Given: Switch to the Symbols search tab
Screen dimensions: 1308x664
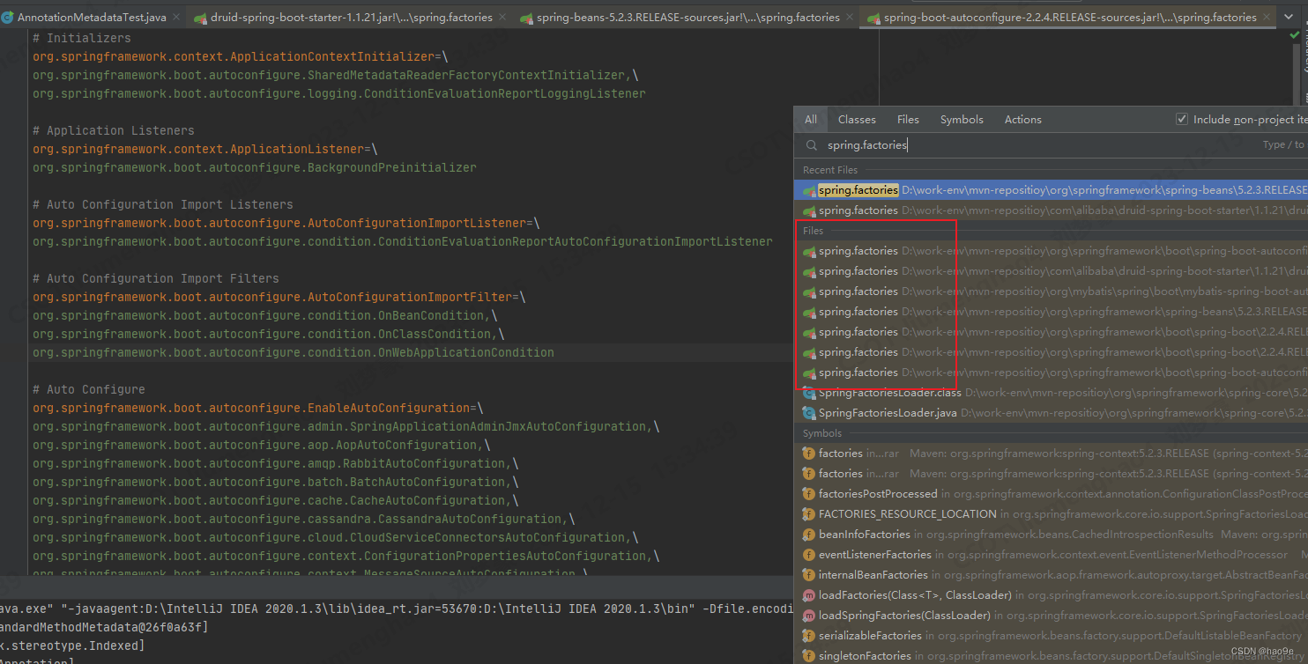Looking at the screenshot, I should [962, 120].
